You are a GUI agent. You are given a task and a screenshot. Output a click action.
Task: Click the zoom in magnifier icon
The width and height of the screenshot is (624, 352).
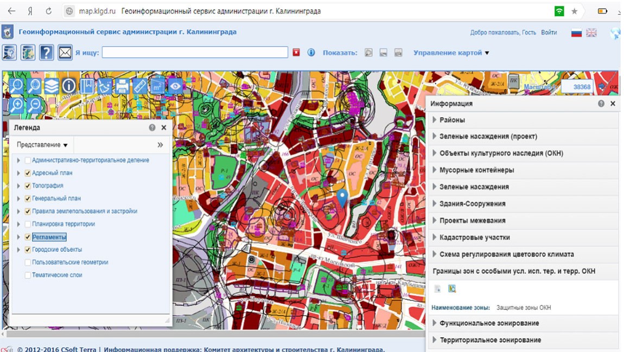click(17, 105)
